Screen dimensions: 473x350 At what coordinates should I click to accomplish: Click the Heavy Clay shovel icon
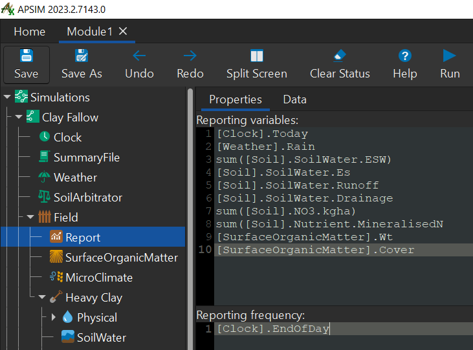pyautogui.click(x=56, y=297)
